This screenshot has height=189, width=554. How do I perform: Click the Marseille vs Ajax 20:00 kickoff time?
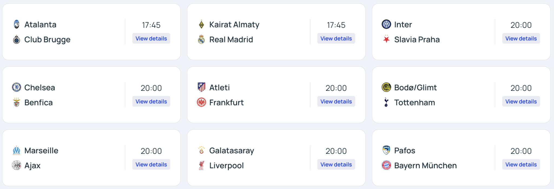tap(151, 151)
